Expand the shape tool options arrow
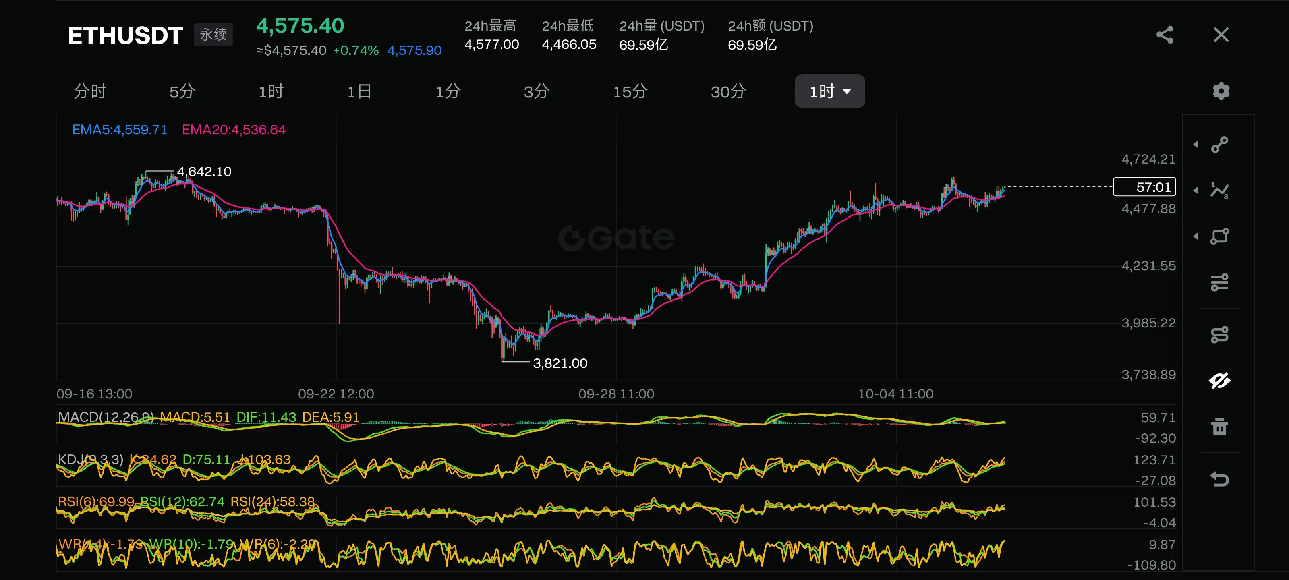The image size is (1289, 580). [1196, 236]
